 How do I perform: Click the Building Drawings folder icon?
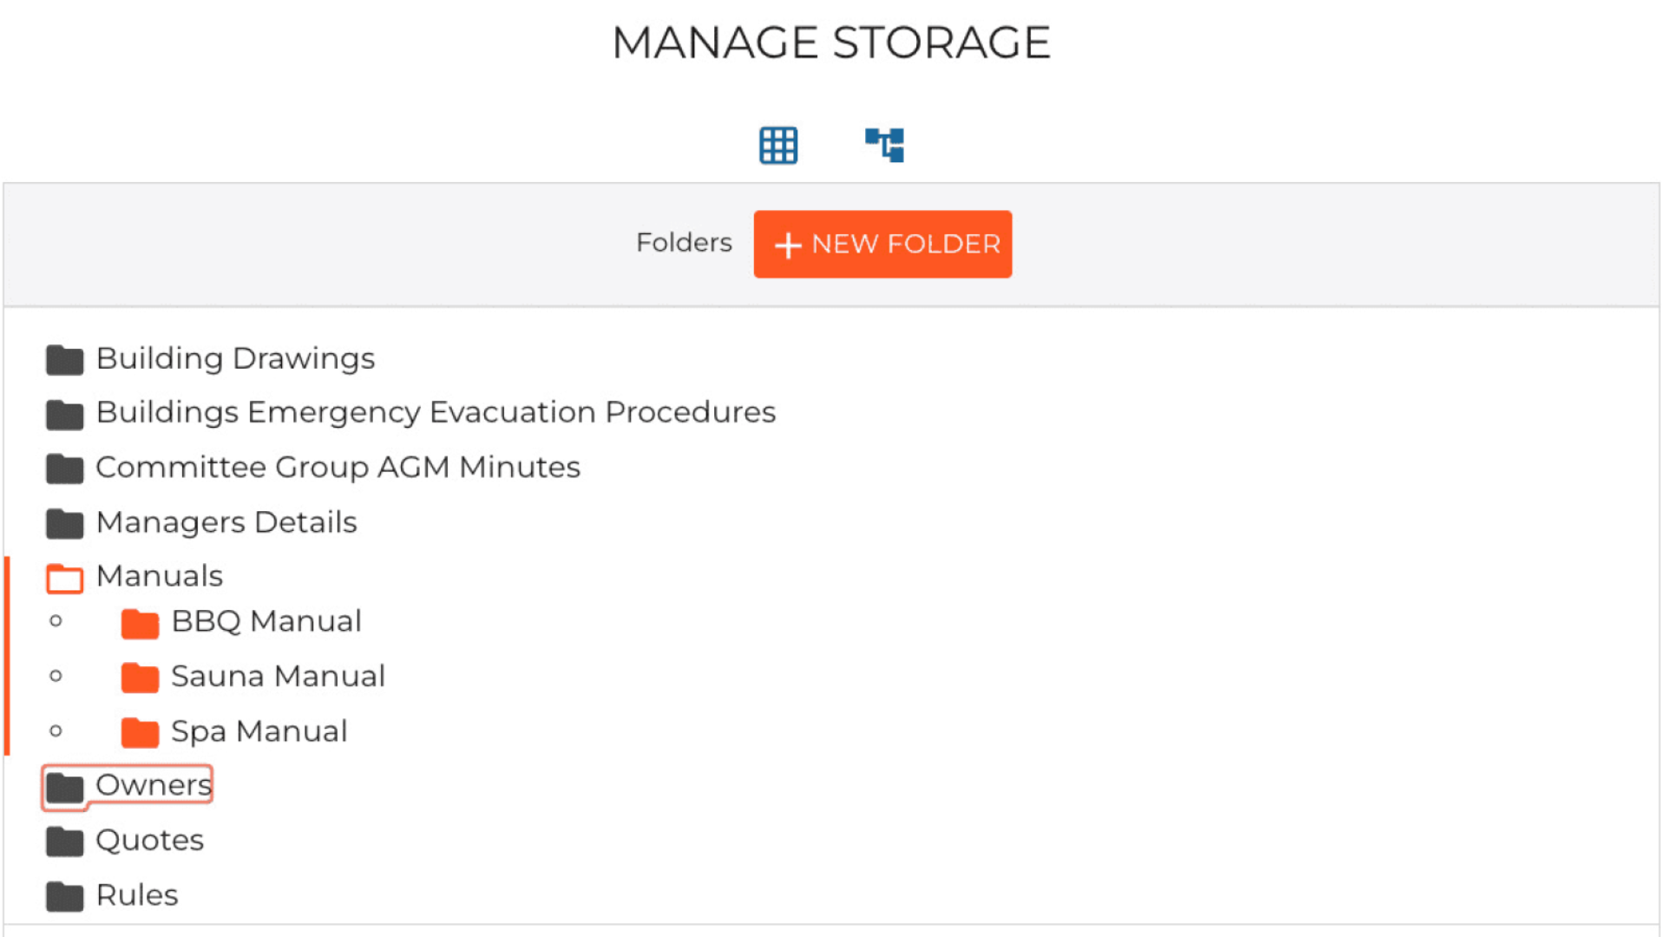(x=64, y=359)
